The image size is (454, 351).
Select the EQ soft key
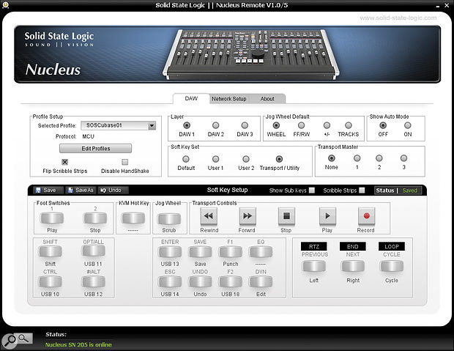click(x=261, y=251)
